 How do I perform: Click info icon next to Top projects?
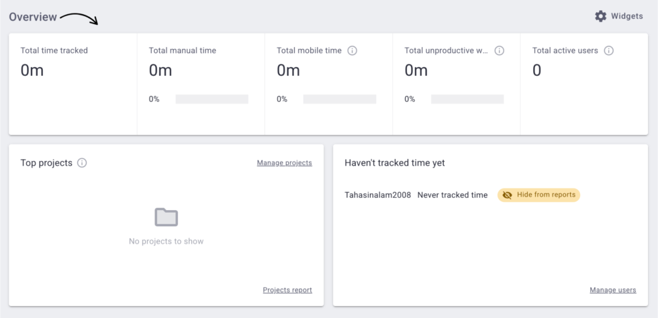[x=82, y=162]
